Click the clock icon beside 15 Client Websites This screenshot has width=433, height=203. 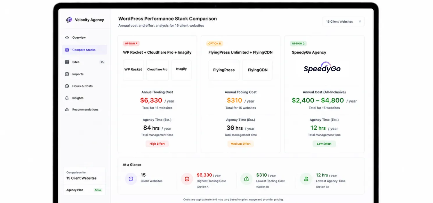[131, 179]
